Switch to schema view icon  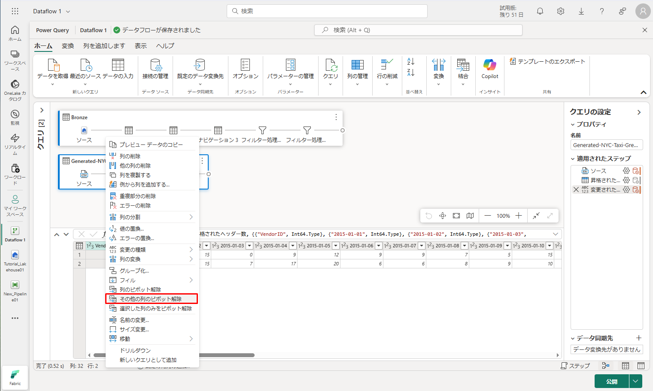(x=641, y=366)
